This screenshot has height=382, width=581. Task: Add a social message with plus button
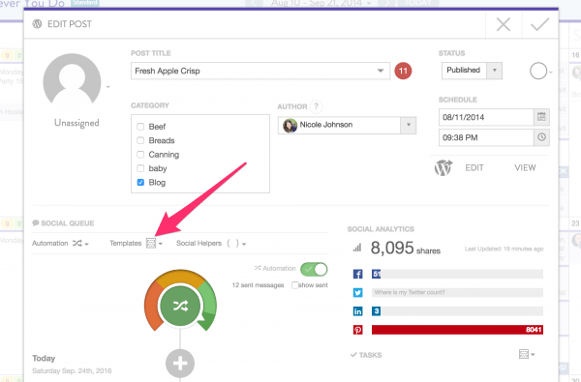pos(180,363)
